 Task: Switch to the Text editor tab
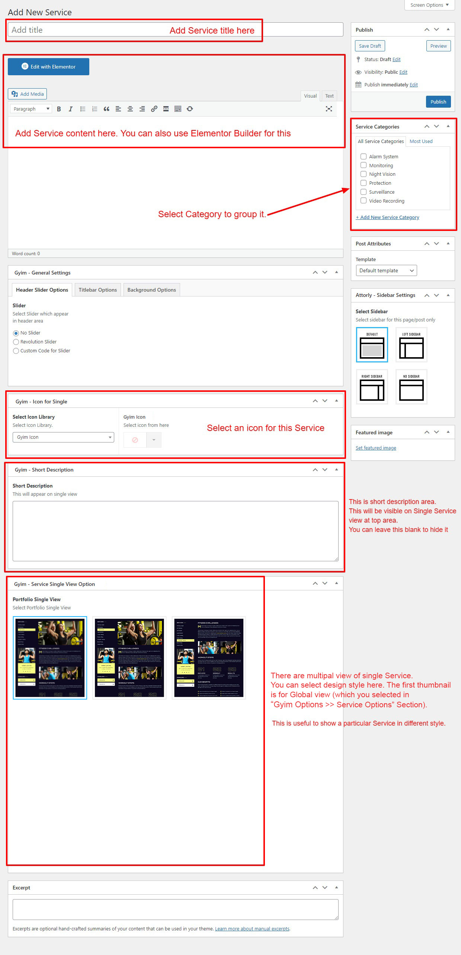click(329, 96)
